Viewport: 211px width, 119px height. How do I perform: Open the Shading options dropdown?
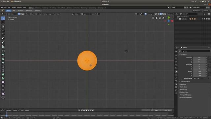[170, 14]
